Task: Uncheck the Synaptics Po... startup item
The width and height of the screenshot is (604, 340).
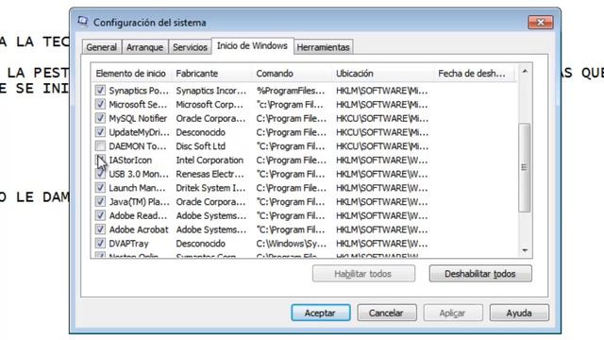Action: coord(100,91)
